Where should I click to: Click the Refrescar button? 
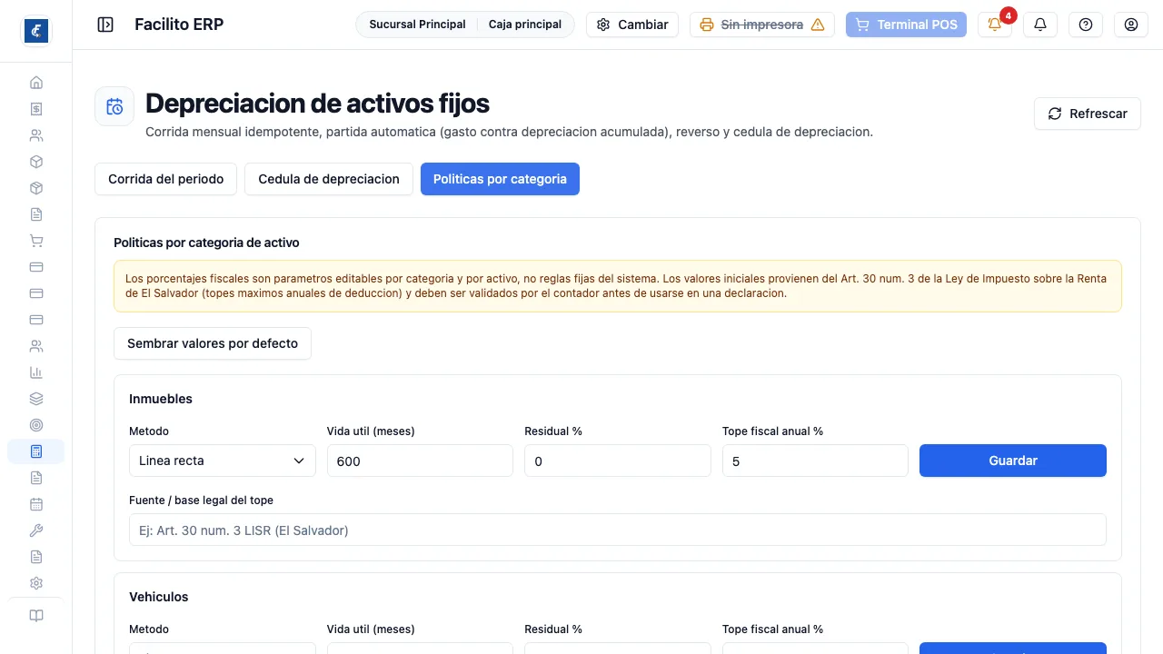tap(1088, 114)
